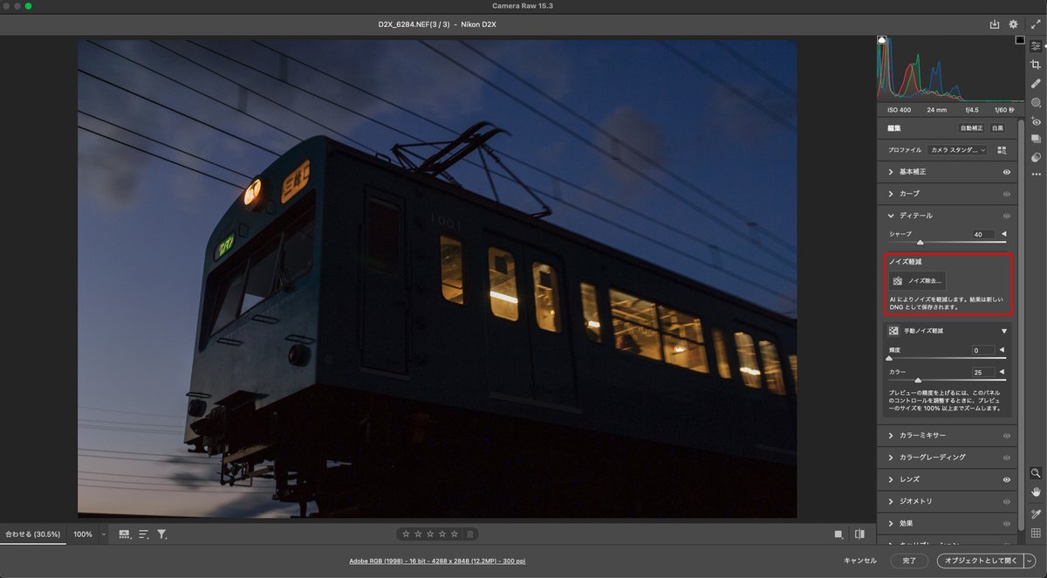The image size is (1047, 578).
Task: Toggle visibility eye for カラーグレーディング panel
Action: (1006, 458)
